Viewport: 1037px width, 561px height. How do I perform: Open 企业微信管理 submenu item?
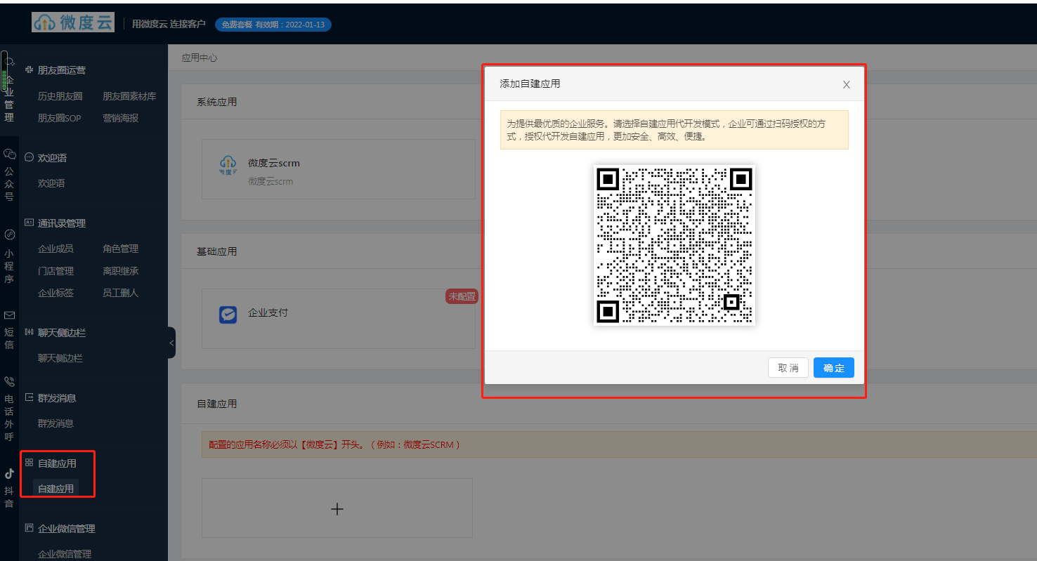[65, 554]
